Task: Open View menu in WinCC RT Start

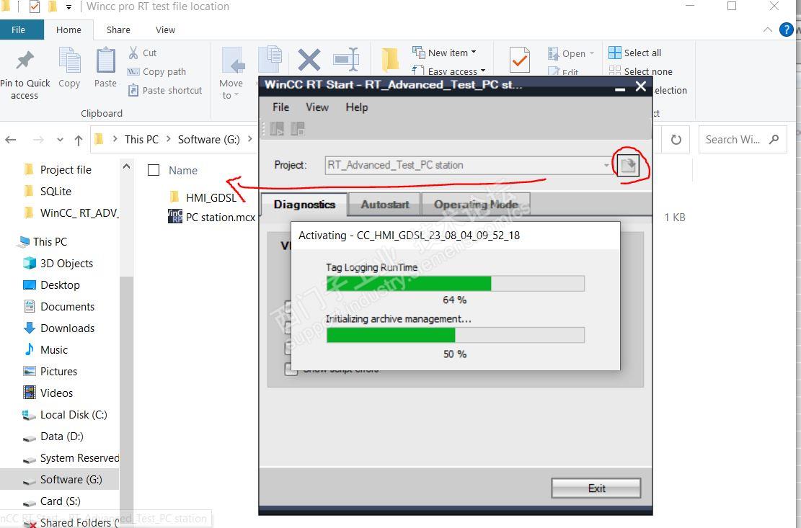Action: pyautogui.click(x=317, y=107)
